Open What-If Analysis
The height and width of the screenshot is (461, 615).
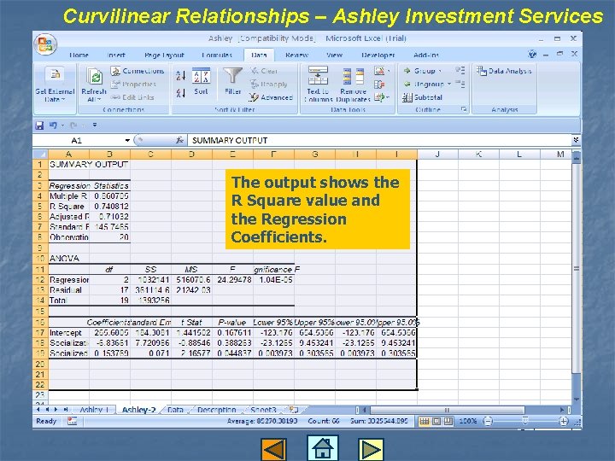379,97
